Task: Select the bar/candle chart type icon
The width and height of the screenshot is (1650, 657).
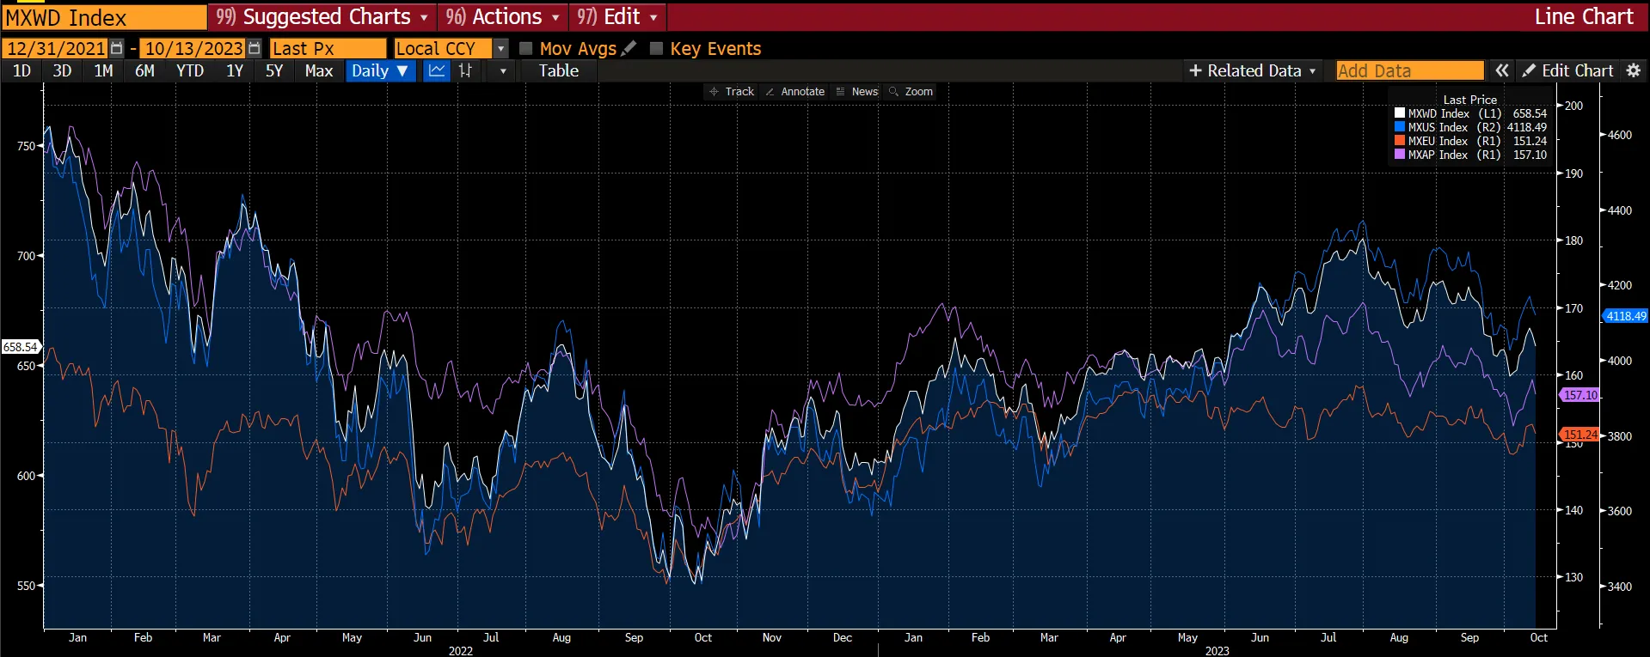Action: (x=465, y=71)
